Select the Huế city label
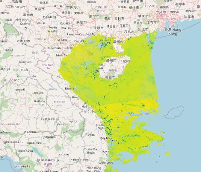The height and width of the screenshot is (172, 201). point(84,106)
